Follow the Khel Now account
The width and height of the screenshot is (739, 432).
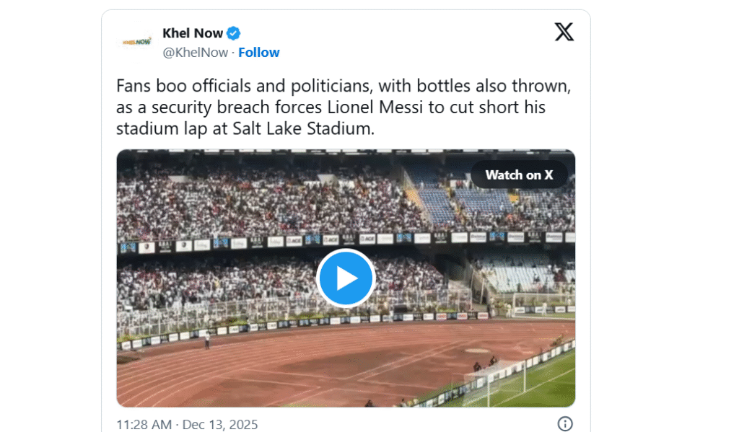258,52
